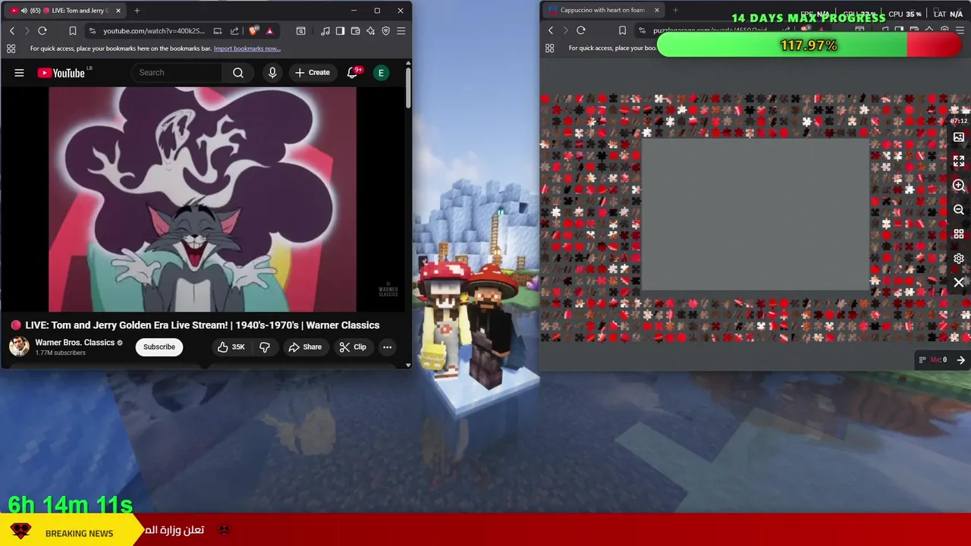971x546 pixels.
Task: Click YouTube page vertical scrollbar
Action: 408,87
